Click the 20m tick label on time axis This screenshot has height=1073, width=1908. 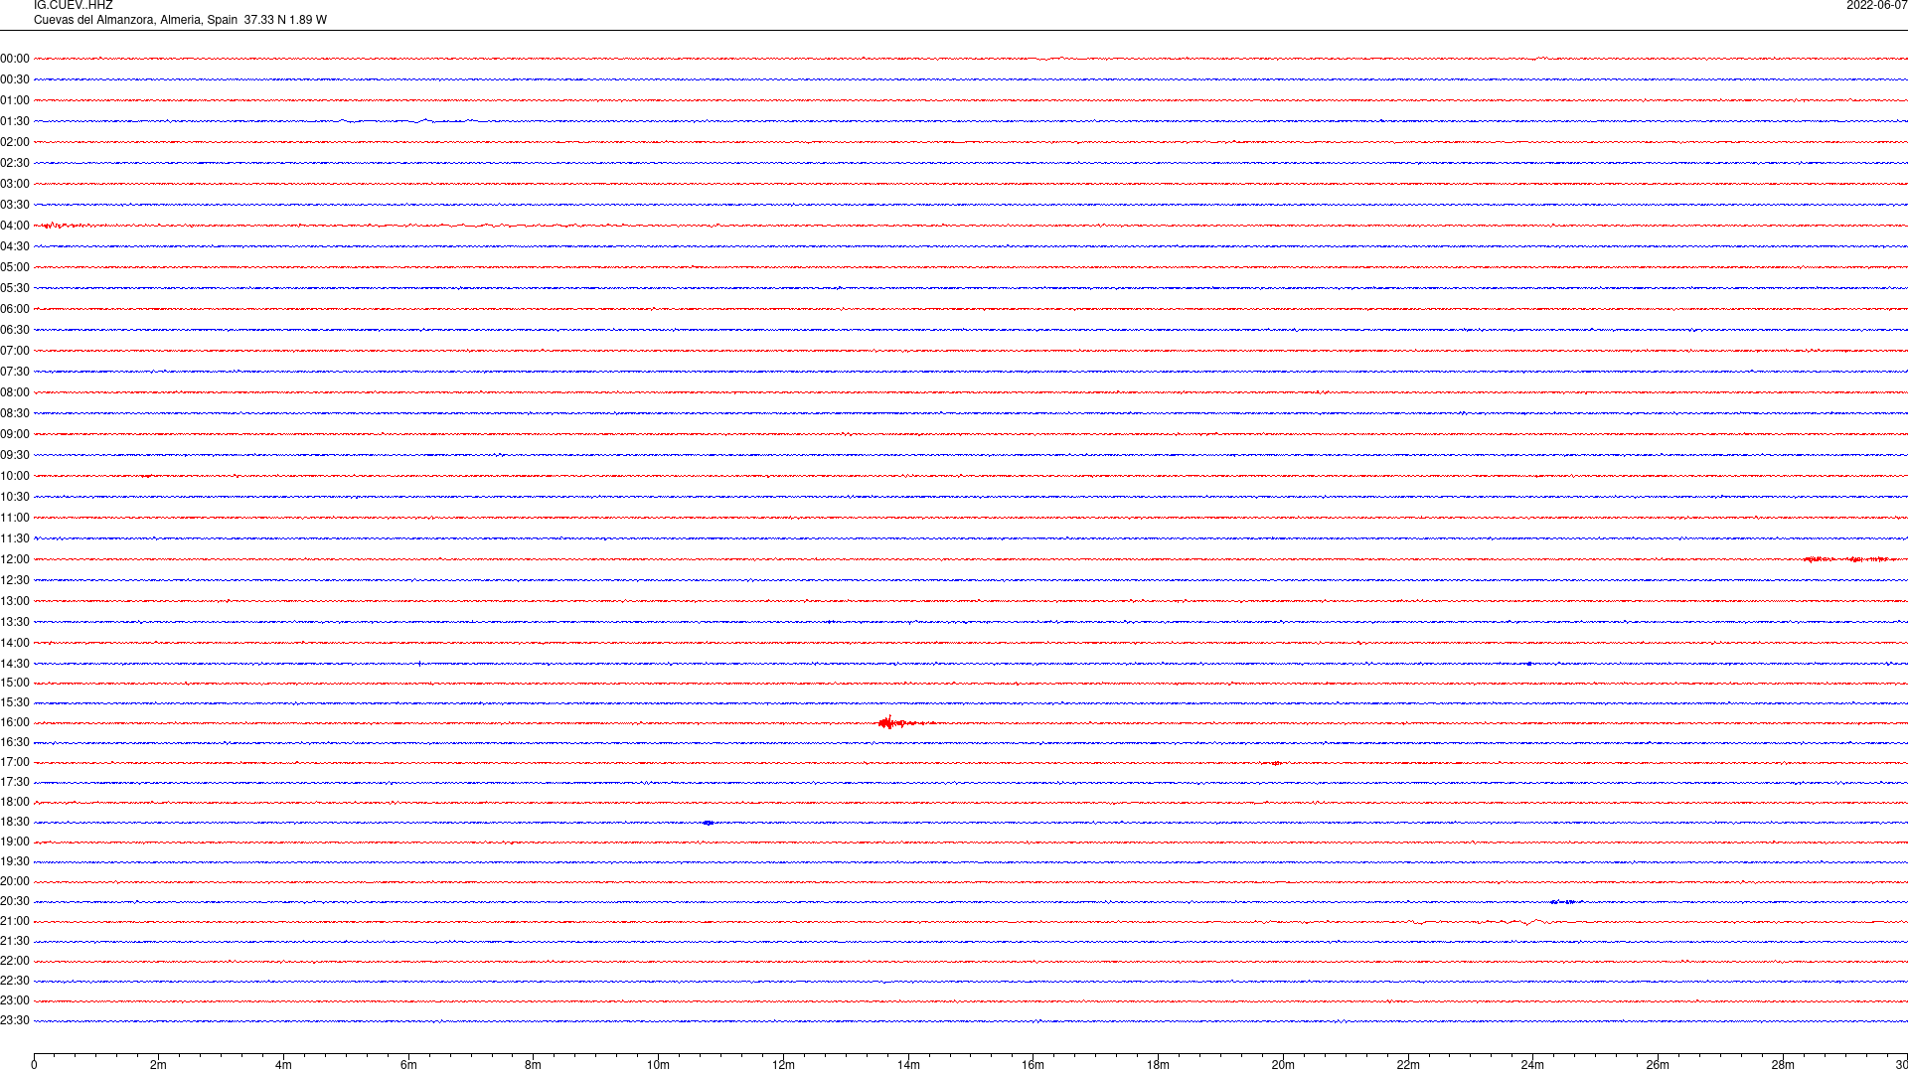point(1283,1065)
